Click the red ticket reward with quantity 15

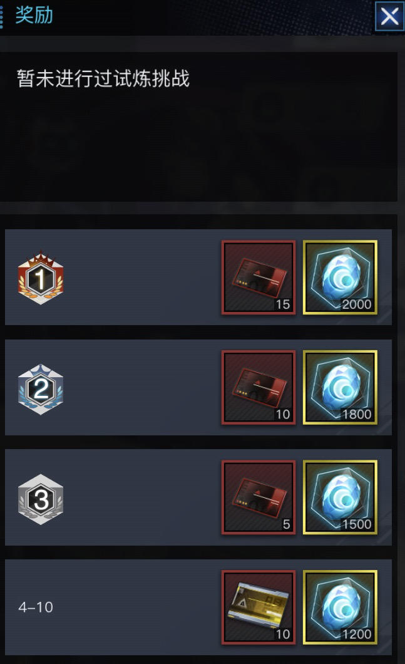259,278
